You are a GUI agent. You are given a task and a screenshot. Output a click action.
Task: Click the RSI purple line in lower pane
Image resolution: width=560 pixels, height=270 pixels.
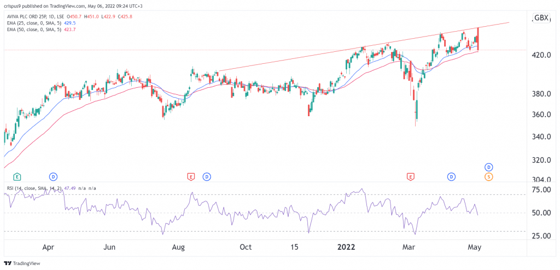(x=242, y=212)
